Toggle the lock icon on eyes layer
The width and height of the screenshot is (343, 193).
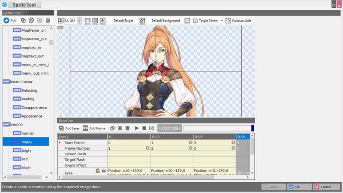pyautogui.click(x=98, y=171)
